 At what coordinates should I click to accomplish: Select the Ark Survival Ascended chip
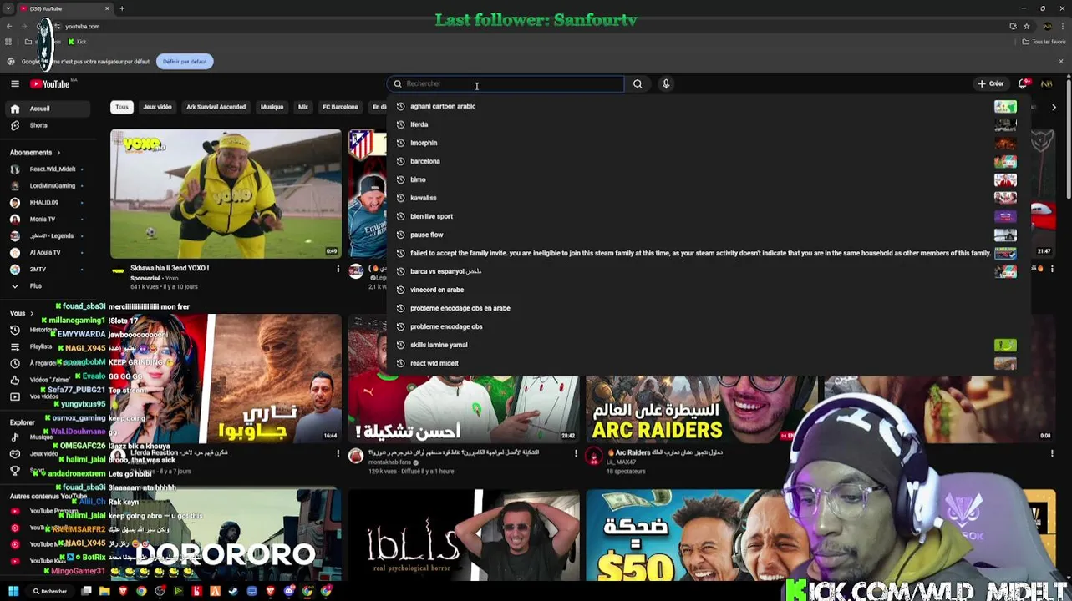[x=216, y=107]
